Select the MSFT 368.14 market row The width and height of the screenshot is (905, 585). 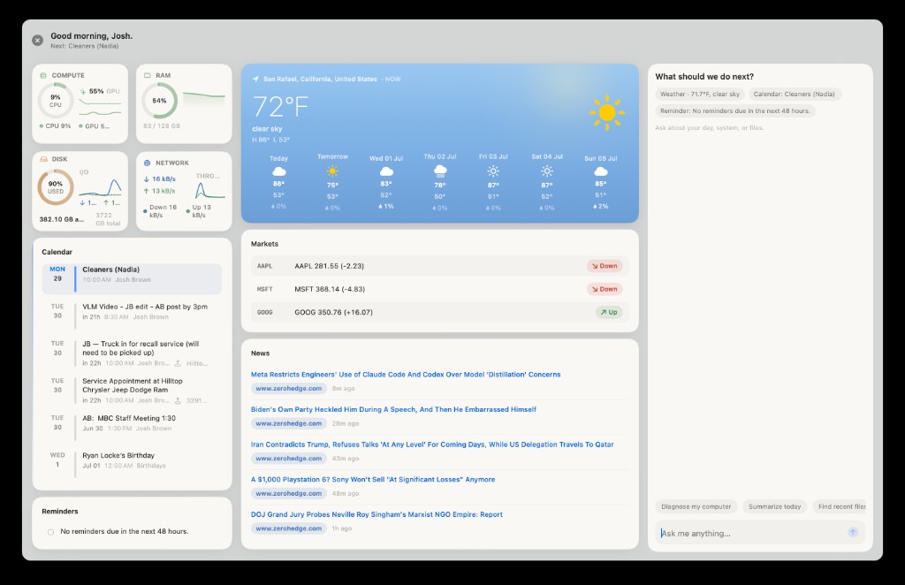[x=440, y=289]
